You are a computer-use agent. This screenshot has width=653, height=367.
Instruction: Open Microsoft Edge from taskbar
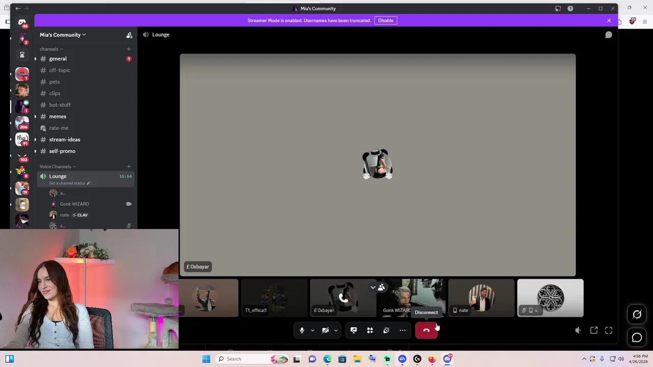327,359
